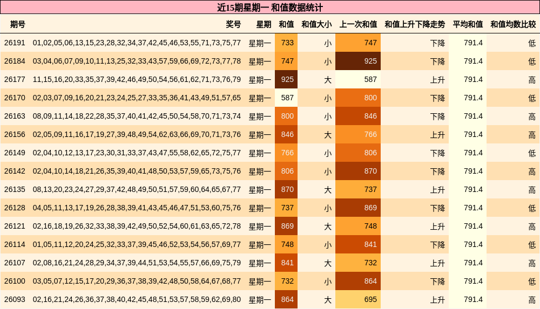
Task: Click the winning numbers of period 26093
Action: click(x=137, y=299)
